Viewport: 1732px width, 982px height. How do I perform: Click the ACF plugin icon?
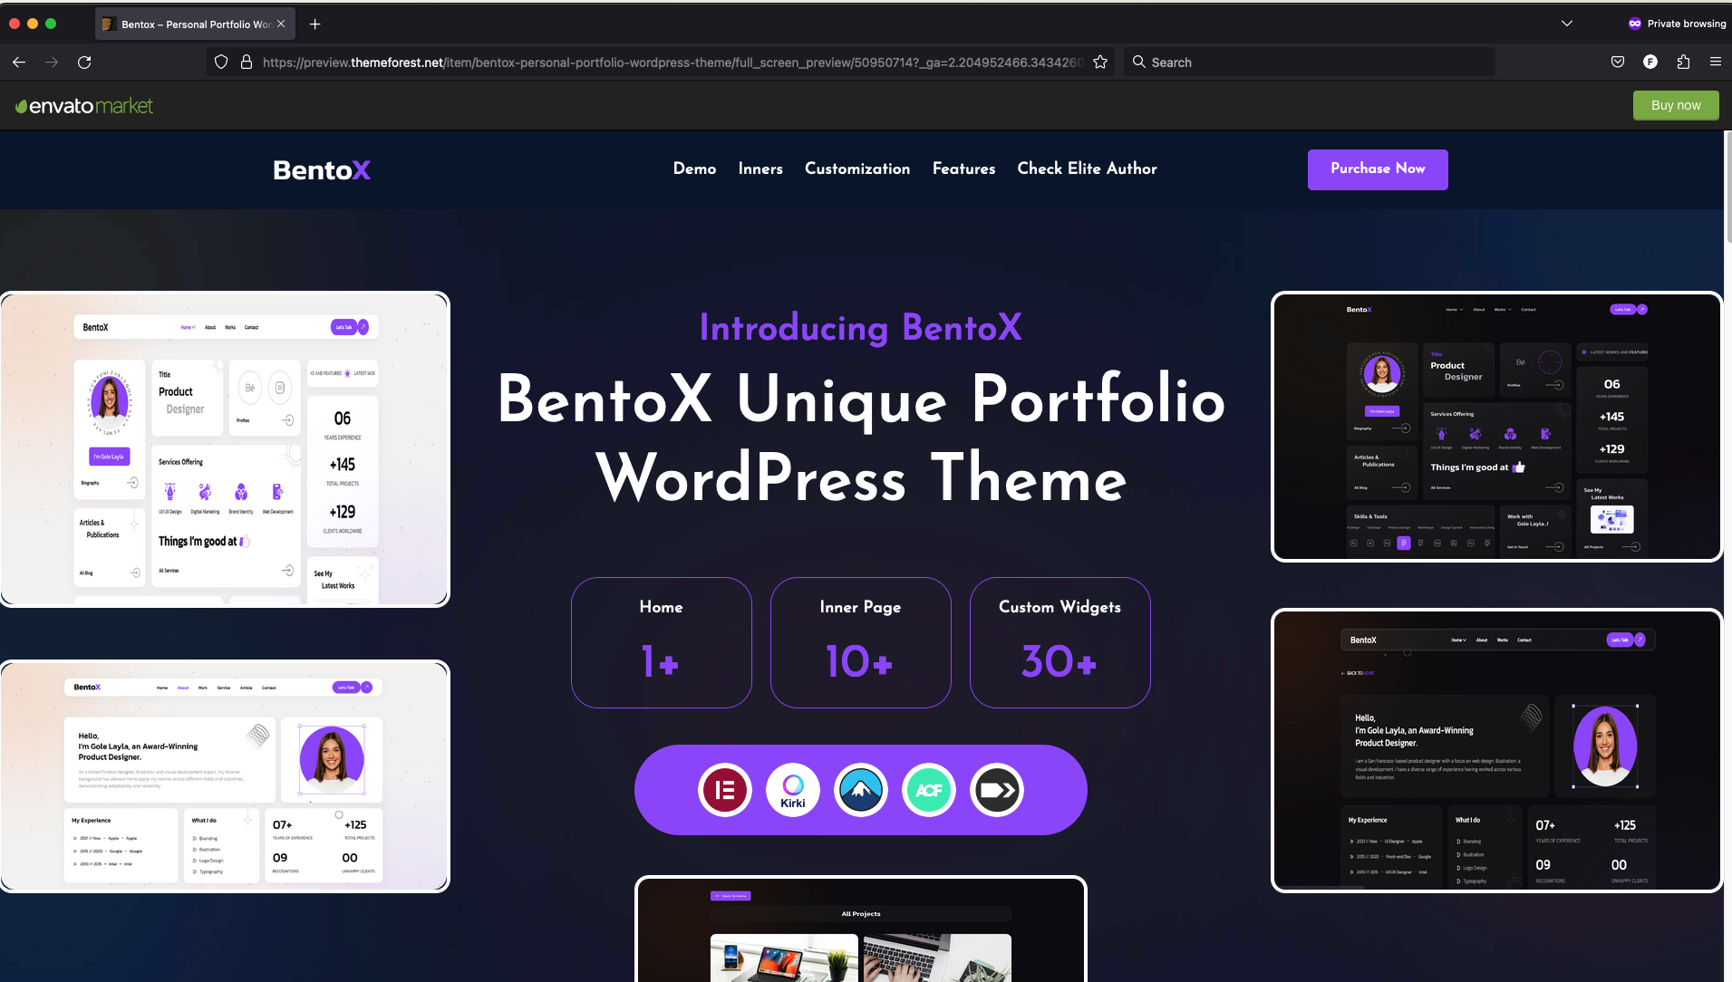tap(929, 790)
